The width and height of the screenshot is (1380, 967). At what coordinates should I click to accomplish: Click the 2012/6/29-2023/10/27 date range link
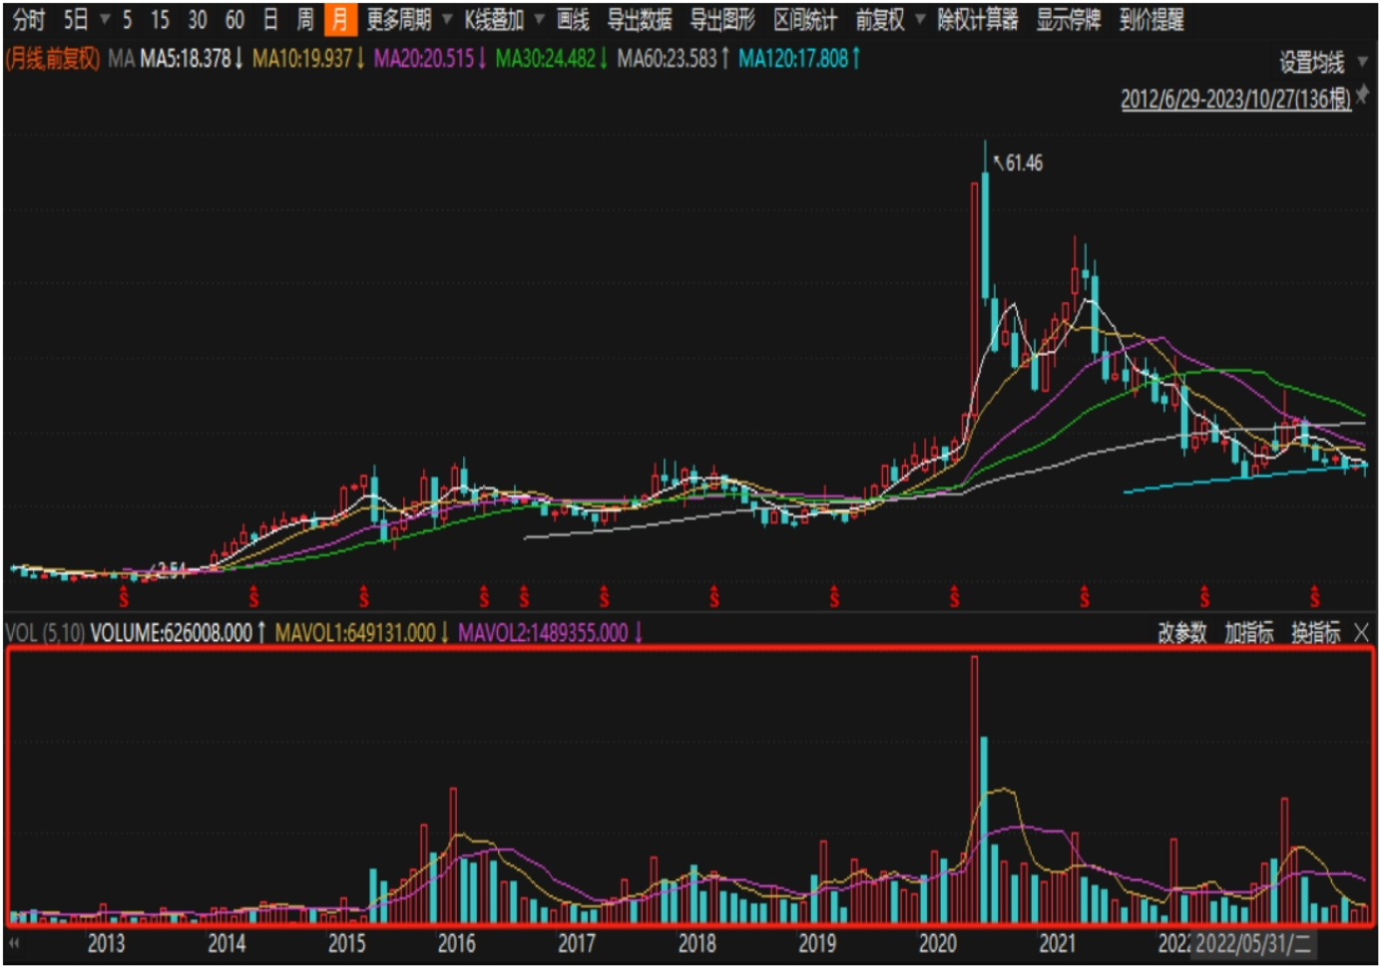(x=1235, y=99)
